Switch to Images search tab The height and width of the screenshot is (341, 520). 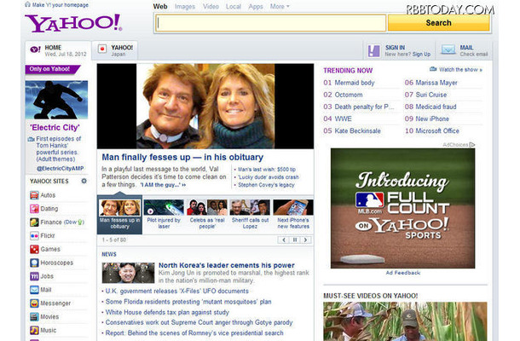(x=185, y=7)
